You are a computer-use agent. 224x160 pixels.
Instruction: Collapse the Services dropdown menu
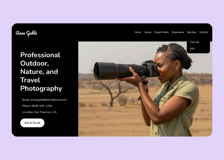192,32
